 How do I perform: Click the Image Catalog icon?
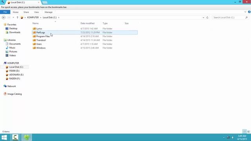[5, 94]
